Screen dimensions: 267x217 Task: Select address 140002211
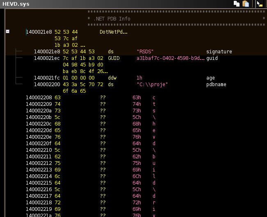click(x=39, y=157)
